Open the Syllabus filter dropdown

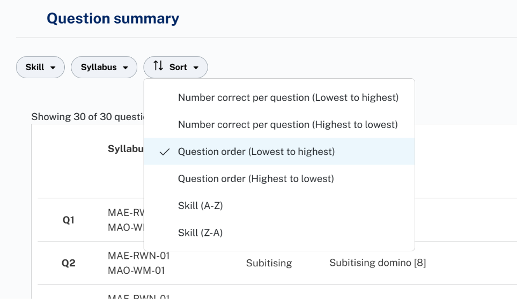pos(104,67)
